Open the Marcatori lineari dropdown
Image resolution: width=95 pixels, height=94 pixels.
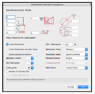pyautogui.click(x=30, y=58)
